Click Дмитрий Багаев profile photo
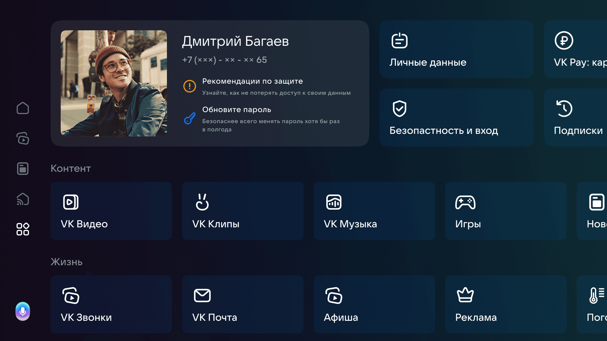 coord(113,83)
